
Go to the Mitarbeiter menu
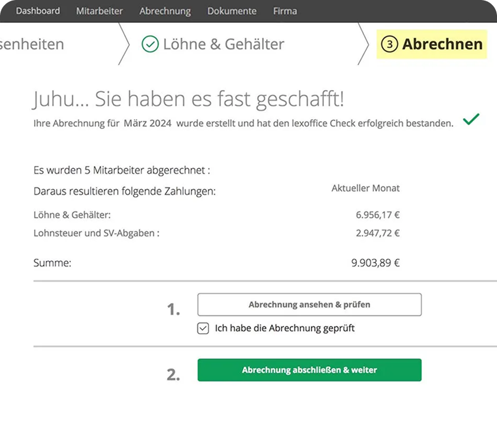pos(100,11)
